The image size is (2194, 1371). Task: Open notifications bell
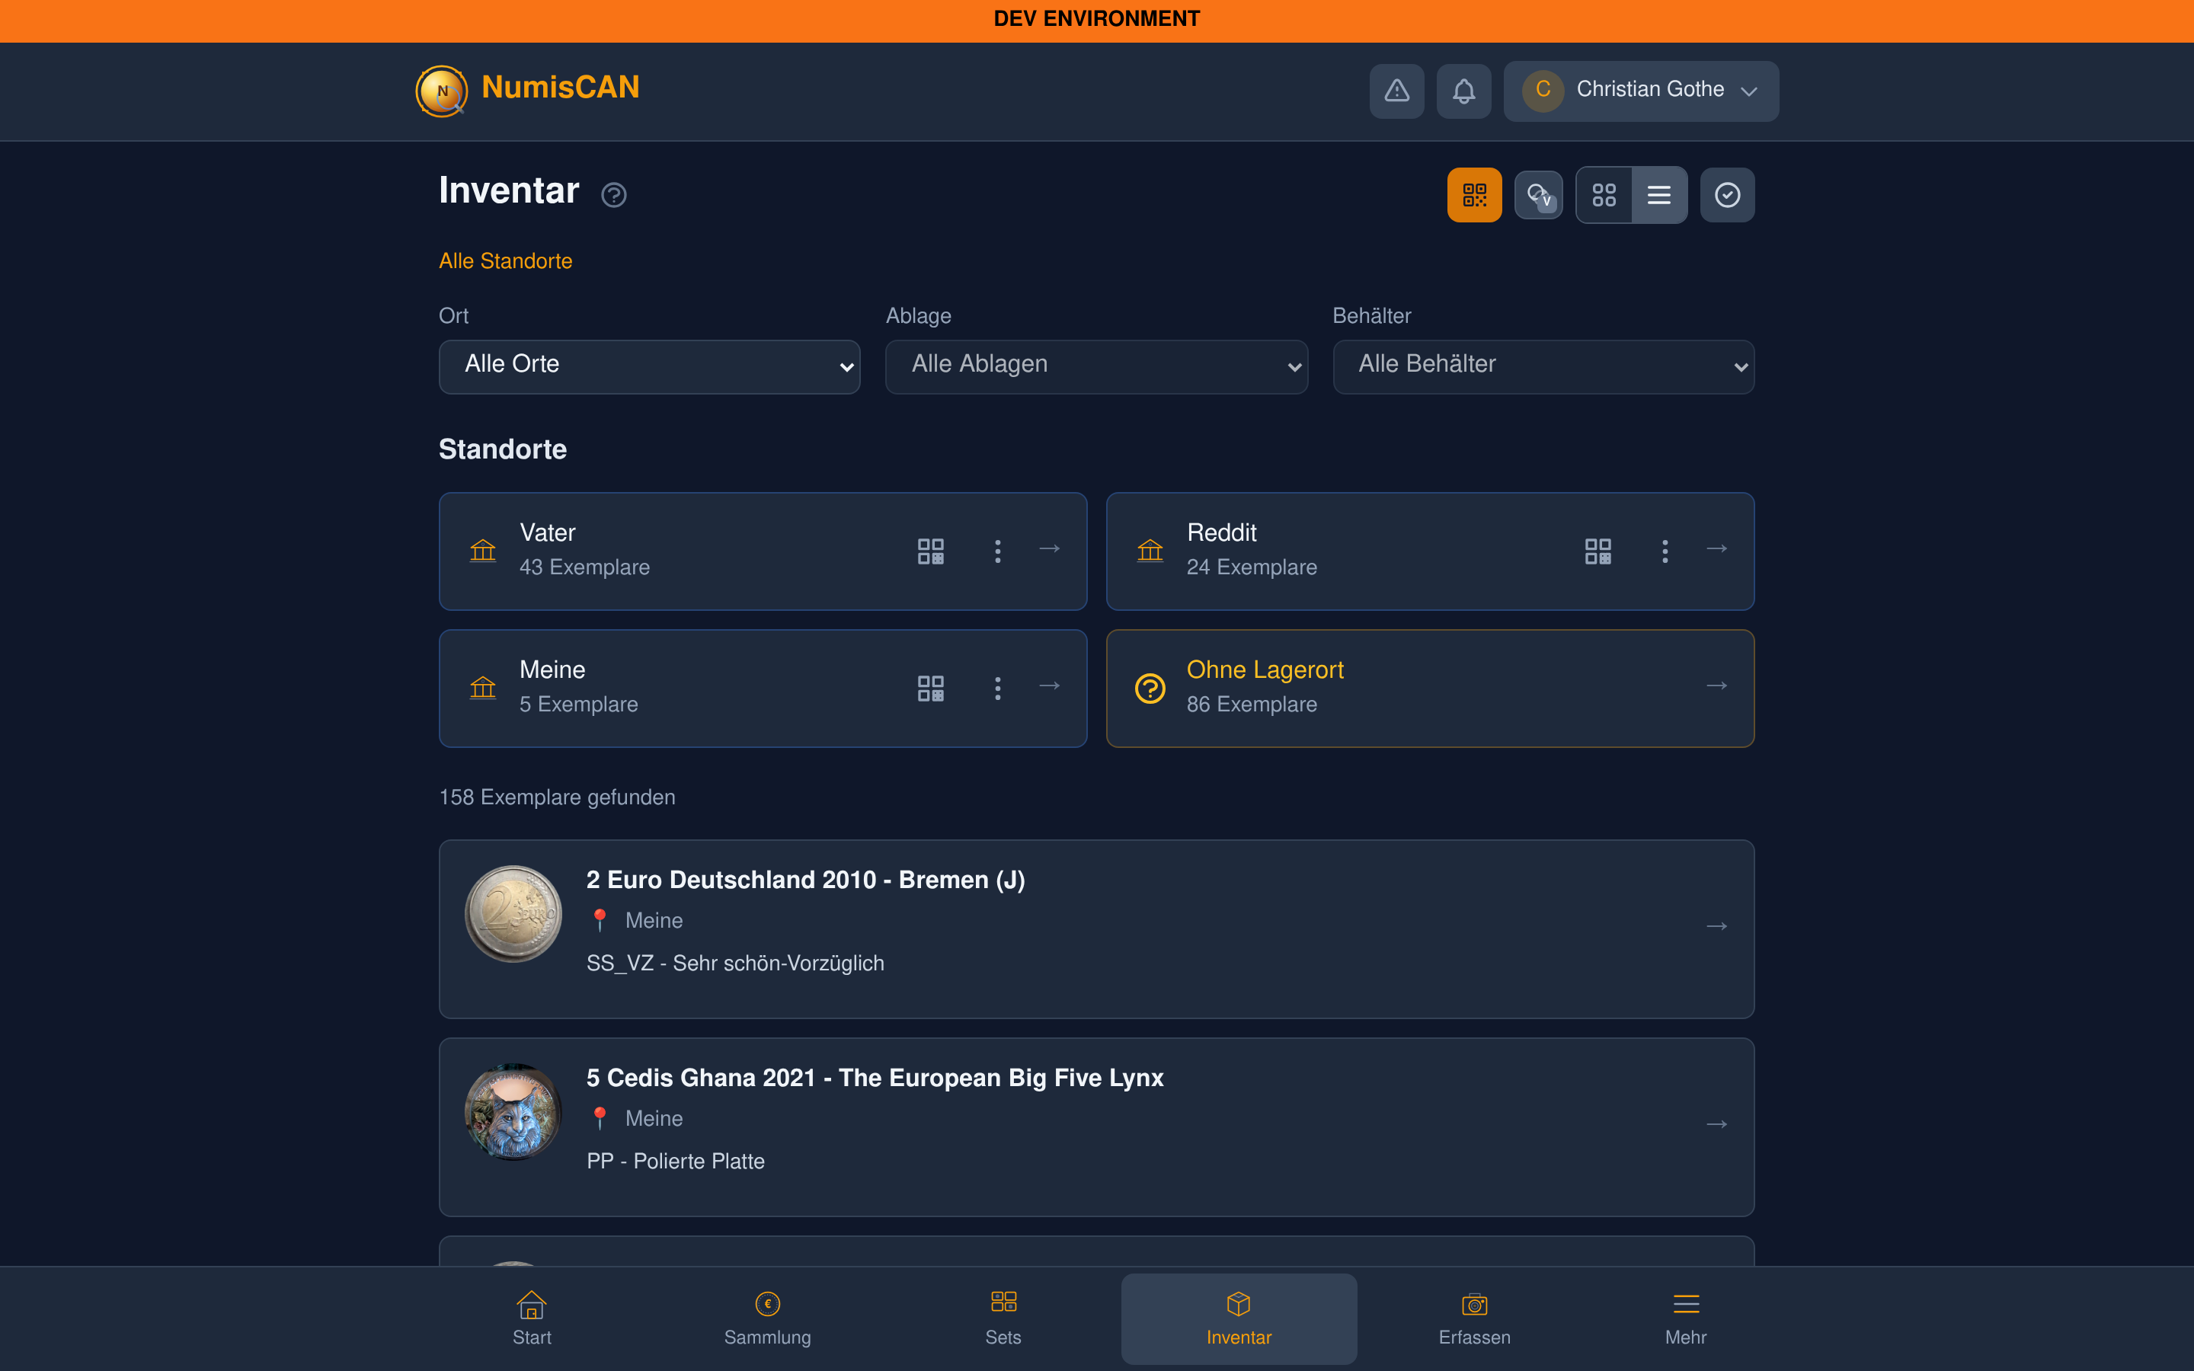(1463, 91)
